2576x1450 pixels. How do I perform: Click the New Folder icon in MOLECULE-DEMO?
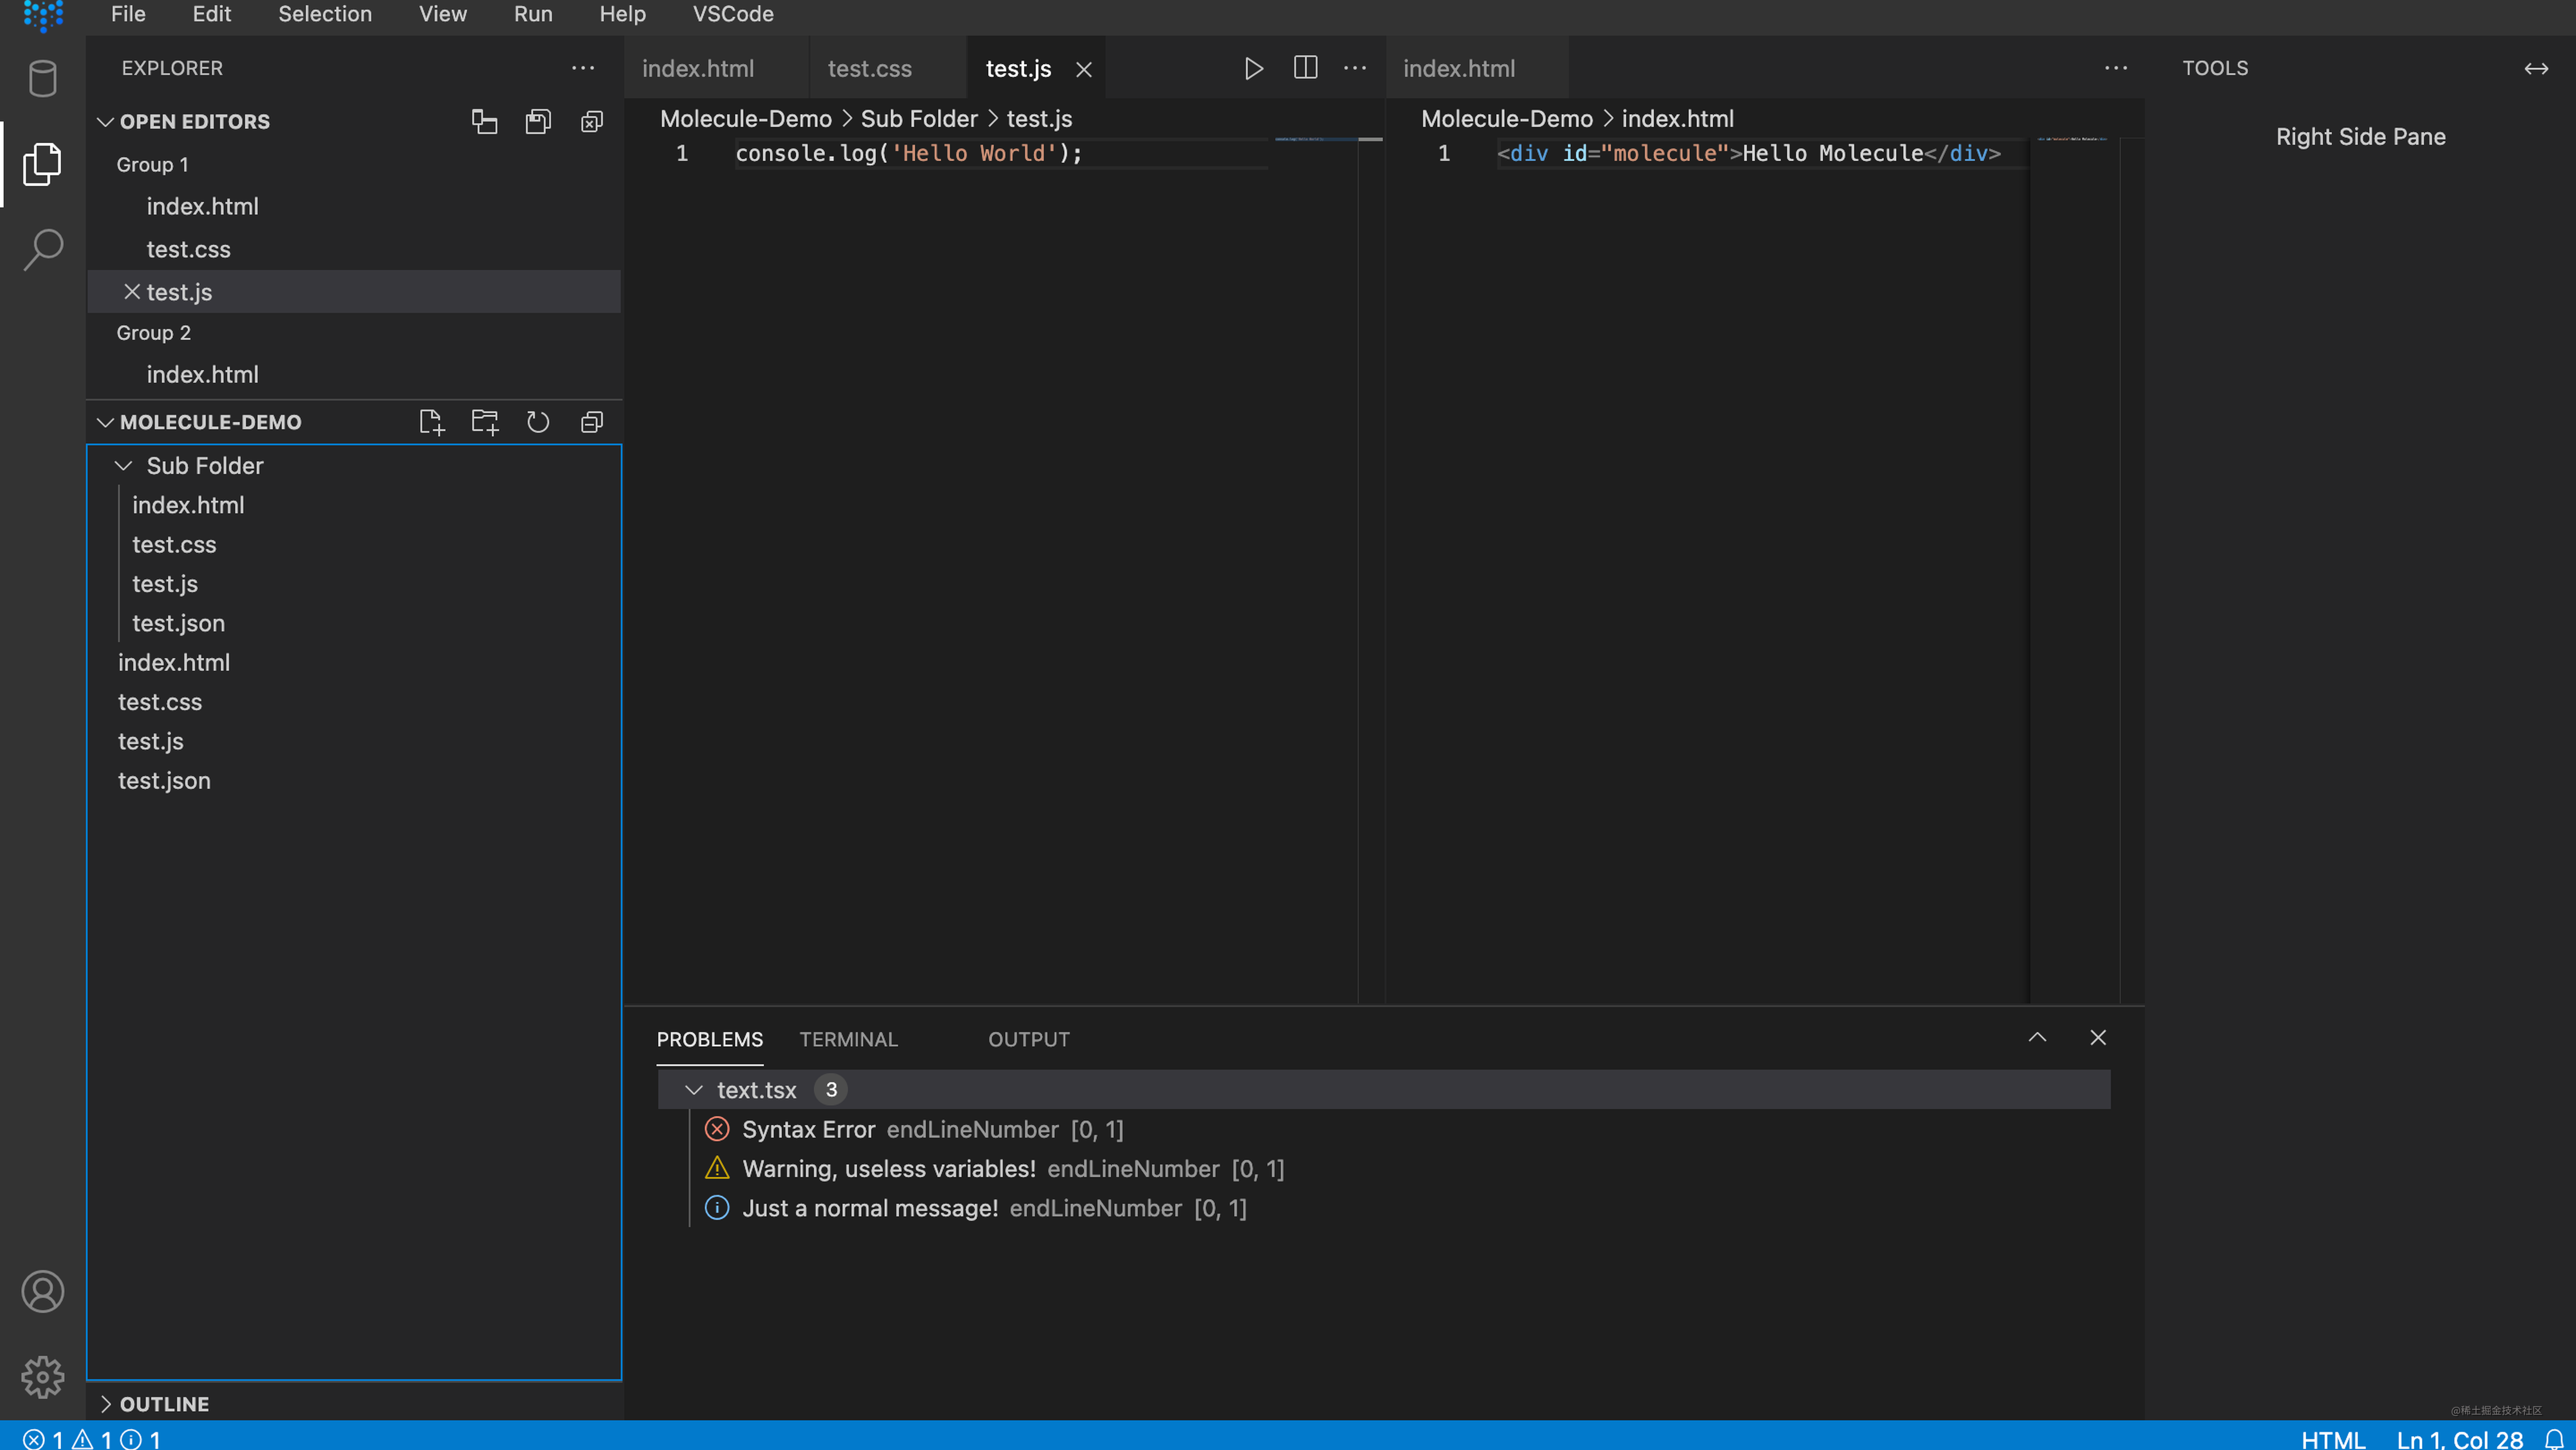[484, 421]
